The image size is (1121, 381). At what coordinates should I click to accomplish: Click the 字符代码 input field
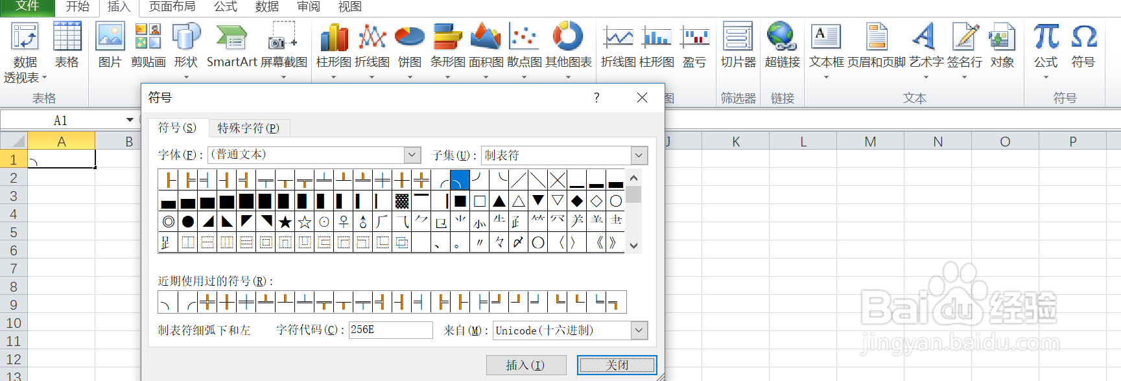390,330
